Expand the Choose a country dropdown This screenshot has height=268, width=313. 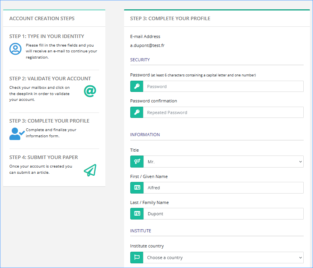click(x=223, y=258)
